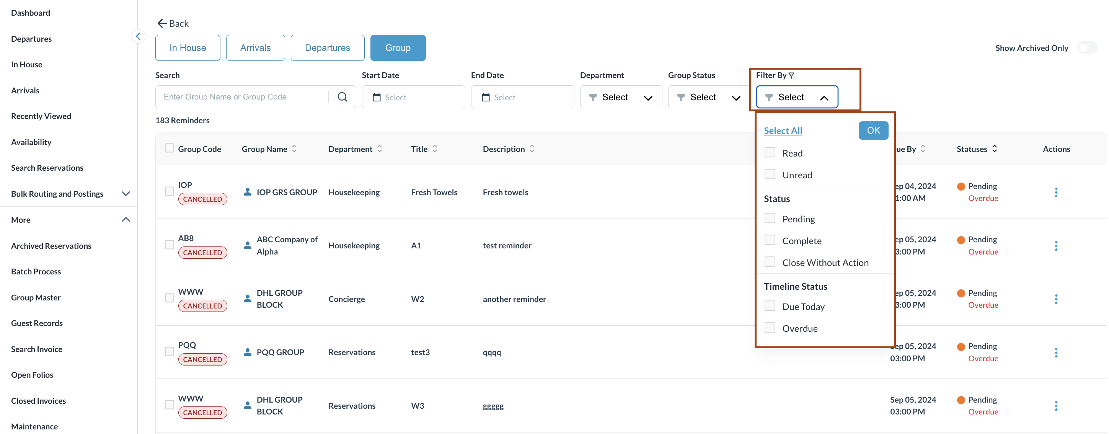
Task: Switch to the Departures tab
Action: click(x=327, y=48)
